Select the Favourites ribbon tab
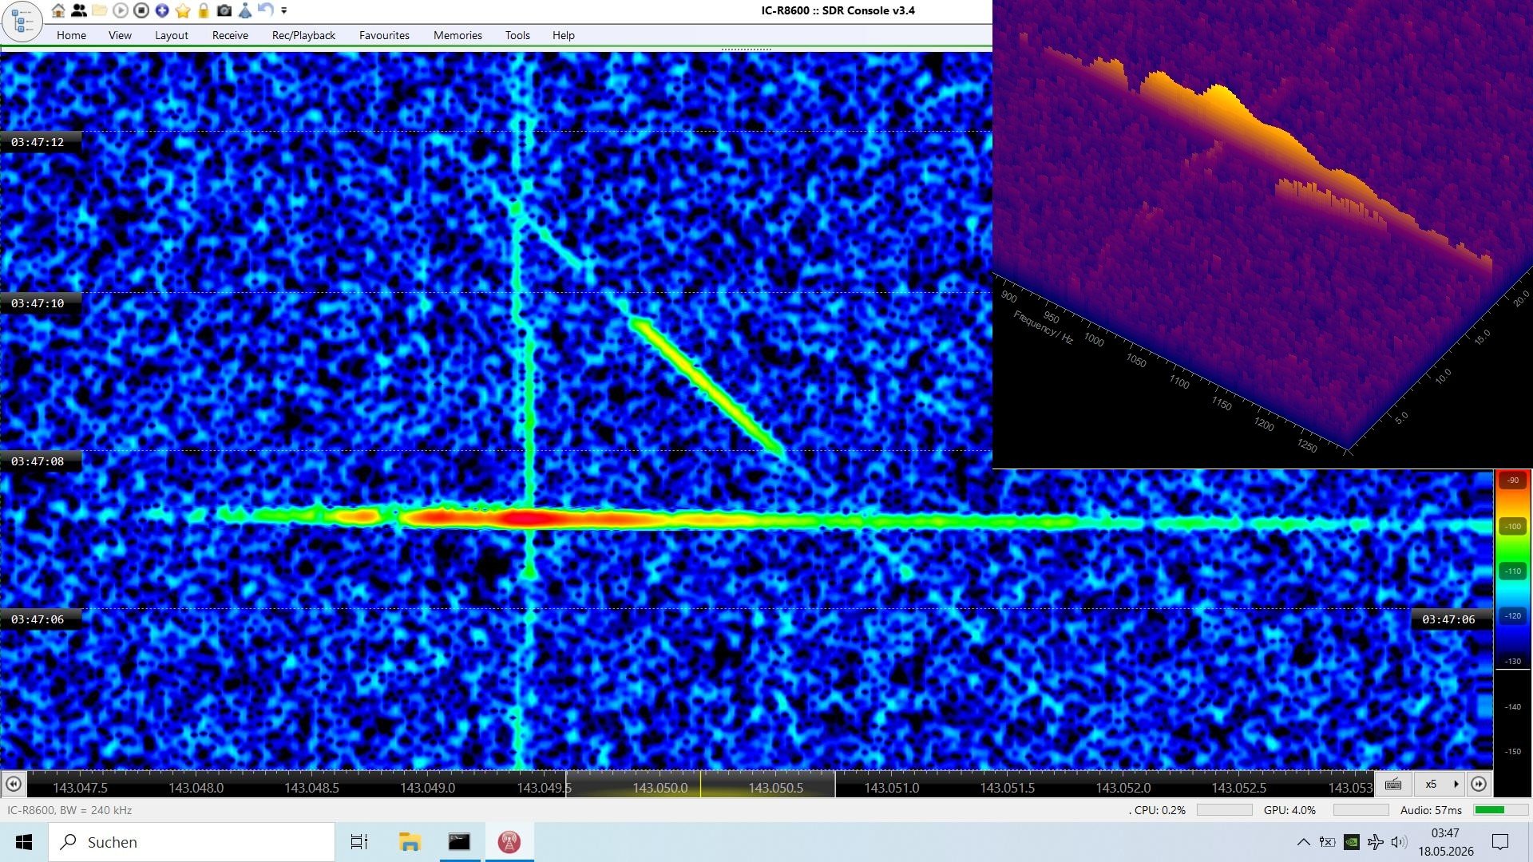Screen dimensions: 1533x862 tap(384, 35)
